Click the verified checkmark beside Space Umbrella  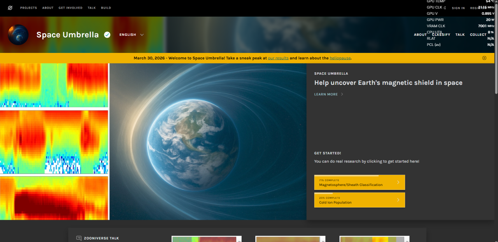107,35
